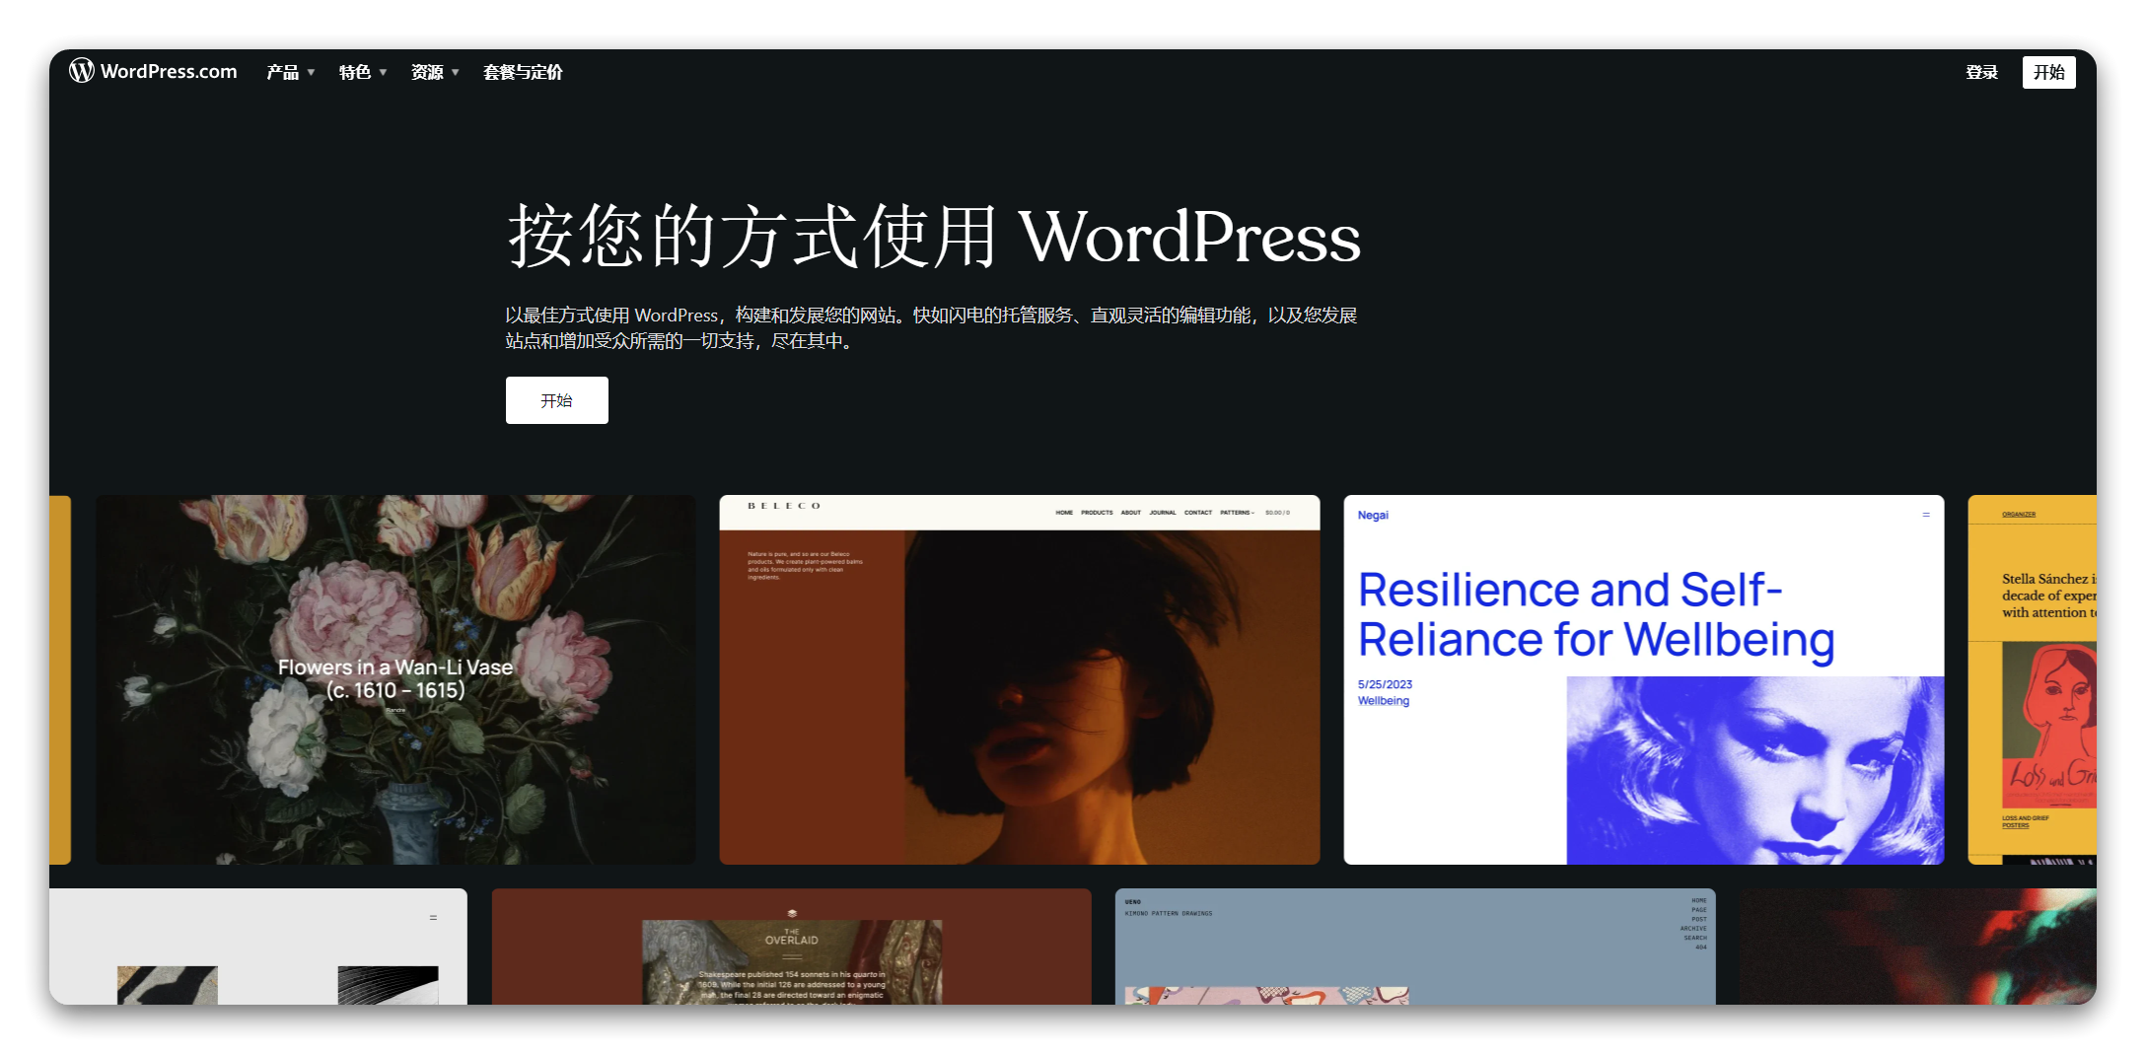Click the main headline 按您的方式使用 WordPress

(934, 237)
